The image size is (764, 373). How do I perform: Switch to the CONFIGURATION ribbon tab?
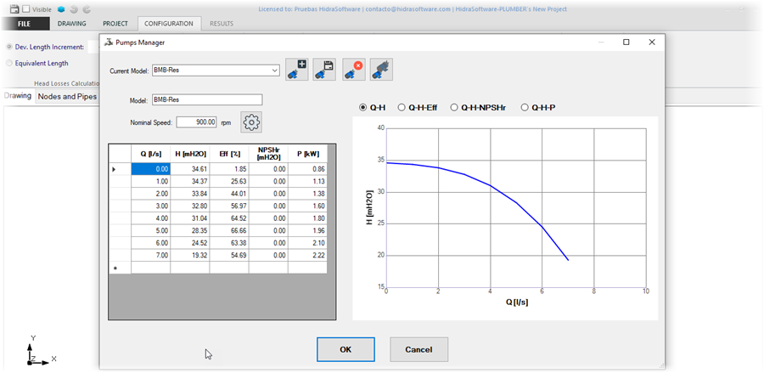coord(169,24)
